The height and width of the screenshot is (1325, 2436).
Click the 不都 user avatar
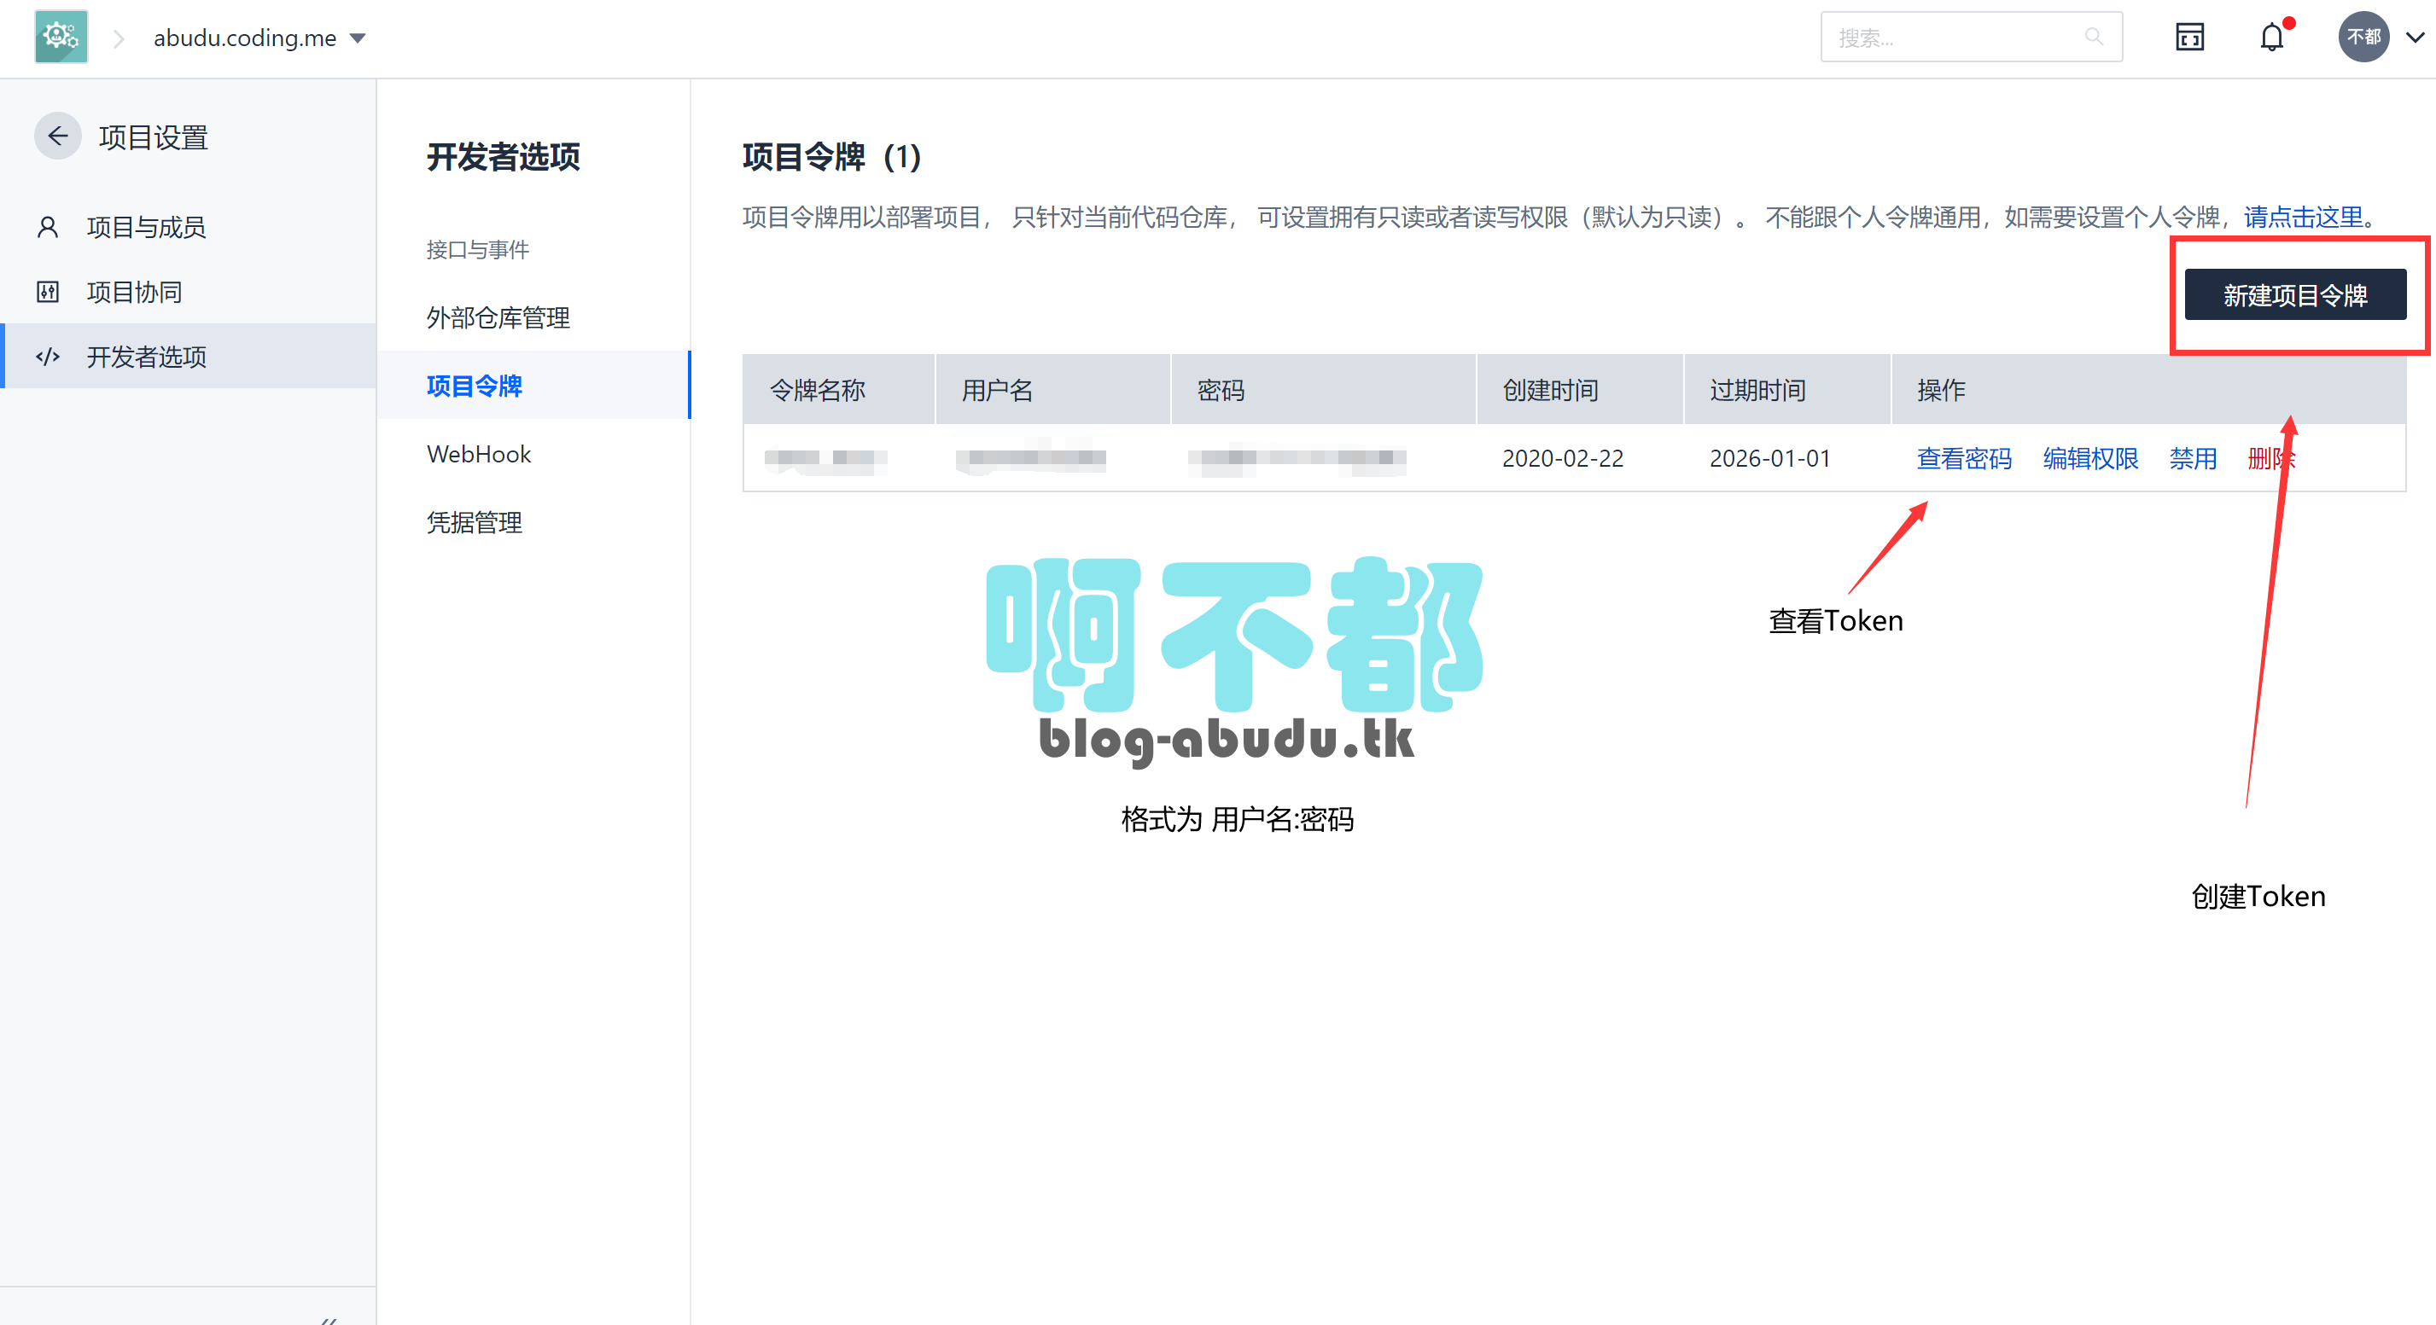(x=2363, y=37)
